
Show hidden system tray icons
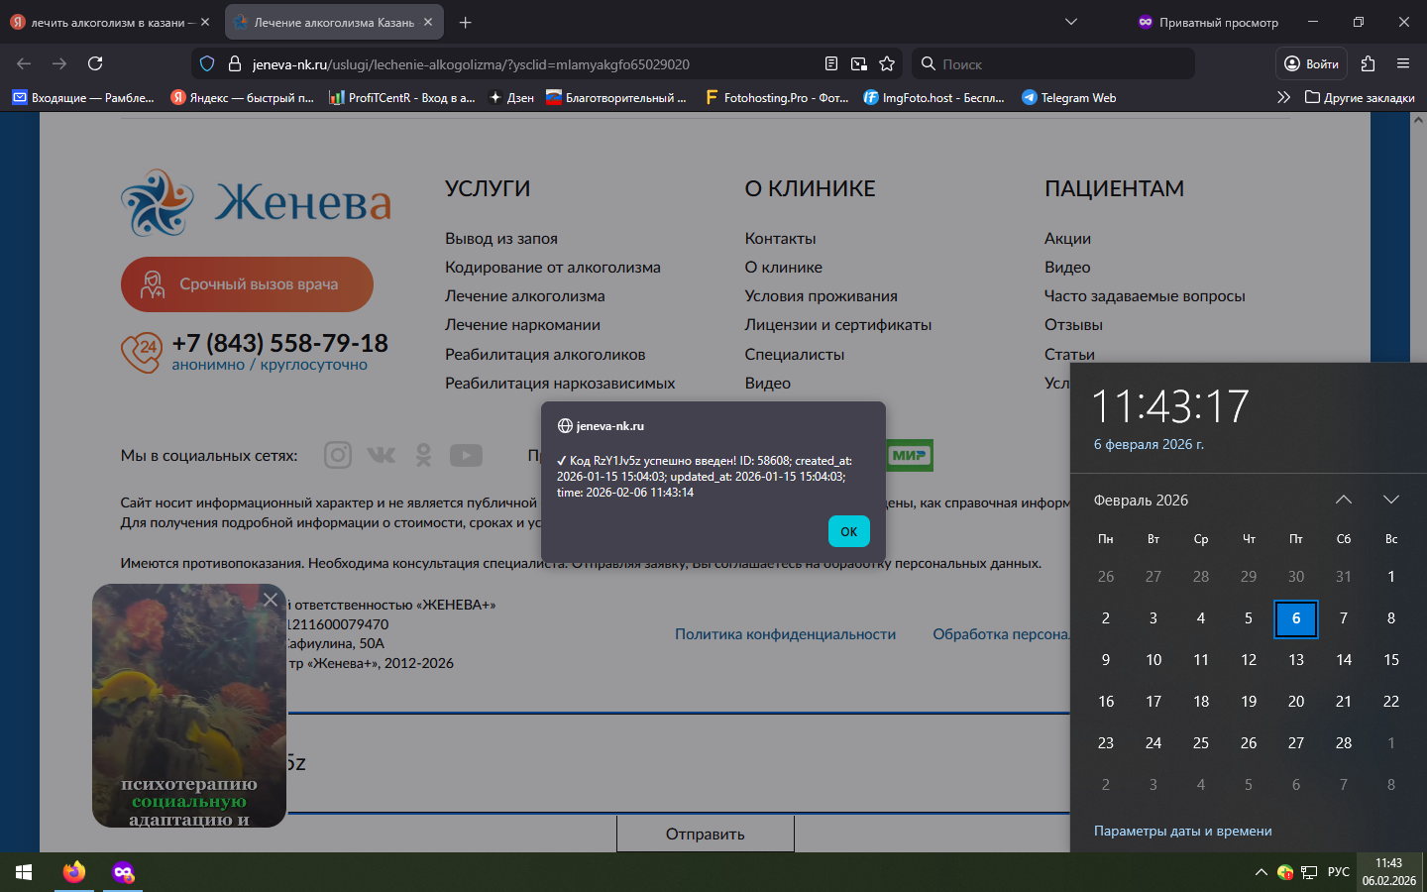click(1261, 872)
